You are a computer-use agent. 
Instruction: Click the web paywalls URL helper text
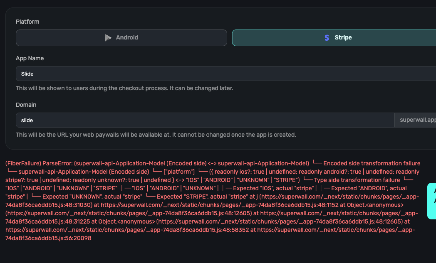point(156,135)
